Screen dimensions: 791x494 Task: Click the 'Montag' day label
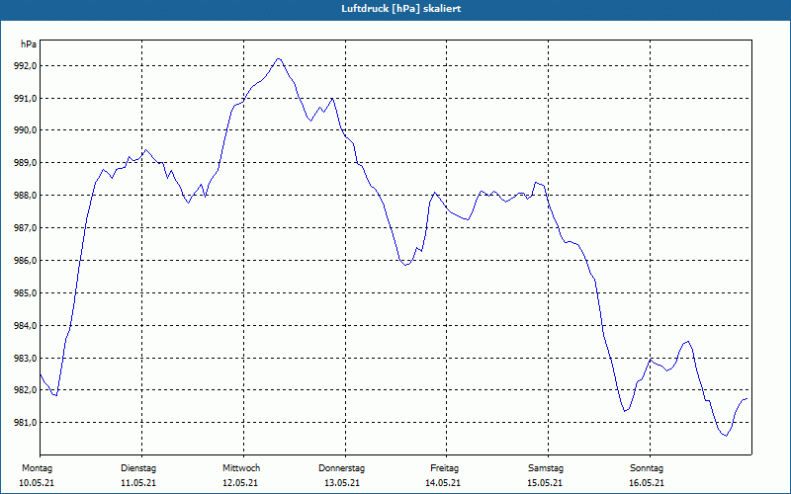[37, 468]
